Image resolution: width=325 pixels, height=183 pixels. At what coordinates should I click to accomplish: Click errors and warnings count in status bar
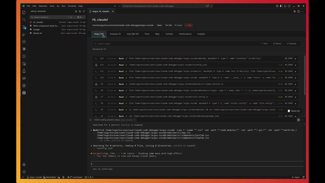coord(89,177)
